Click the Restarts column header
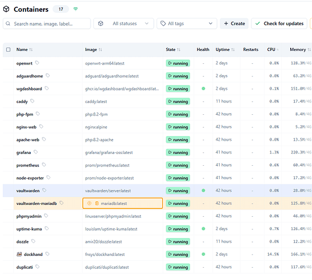This screenshot has width=312, height=280. (250, 49)
